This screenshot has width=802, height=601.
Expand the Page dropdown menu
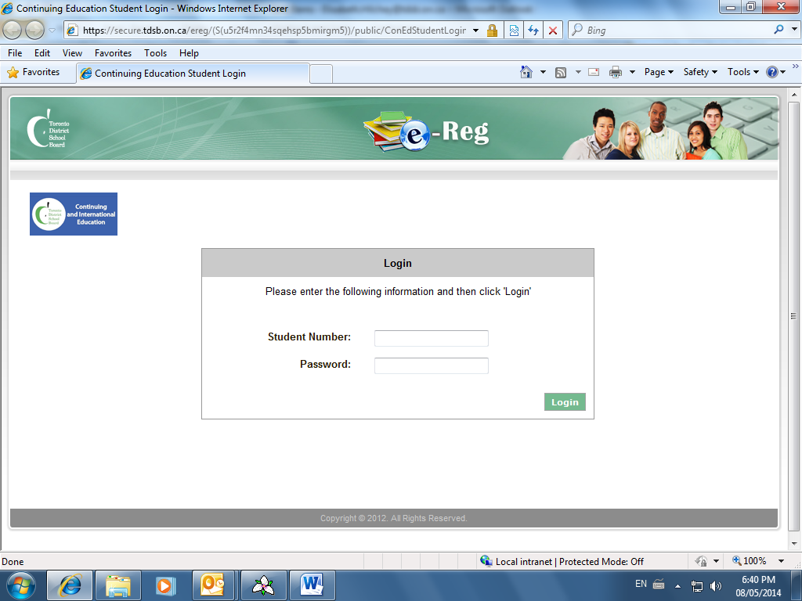pos(659,72)
